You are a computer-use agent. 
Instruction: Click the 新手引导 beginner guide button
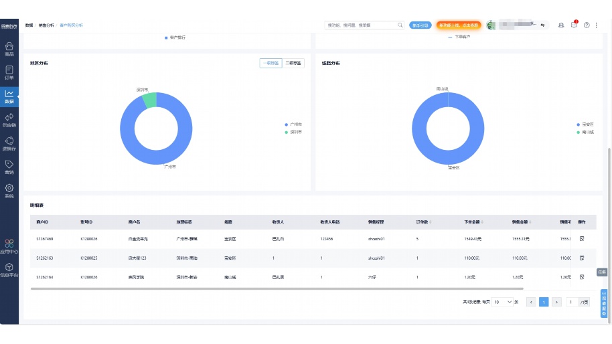(x=420, y=25)
